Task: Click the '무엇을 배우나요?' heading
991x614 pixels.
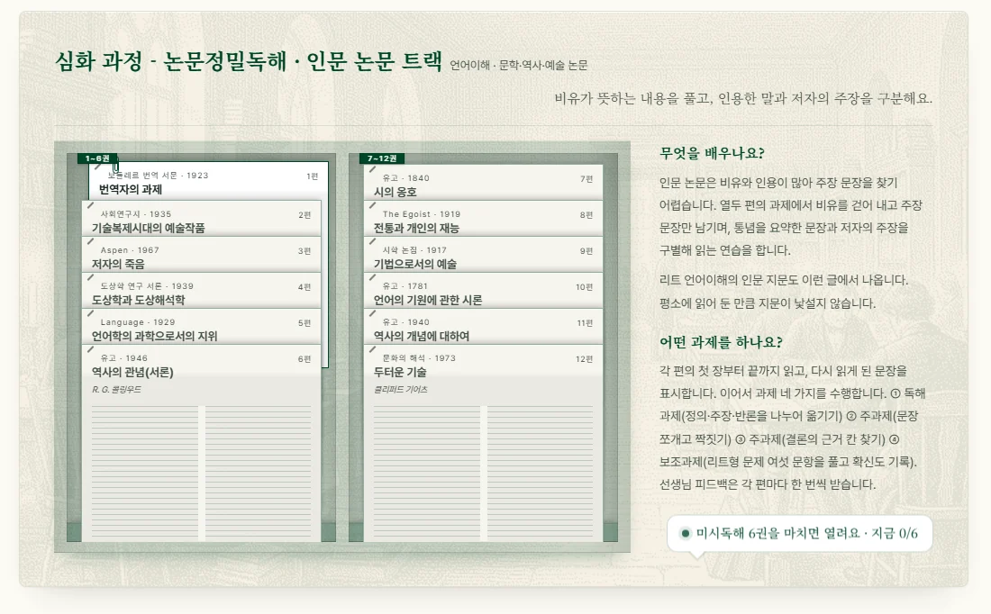Action: [x=712, y=153]
